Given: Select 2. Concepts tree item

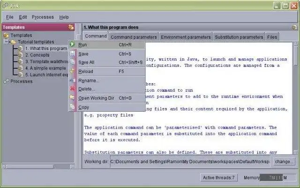Looking at the screenshot, I should 37,55.
